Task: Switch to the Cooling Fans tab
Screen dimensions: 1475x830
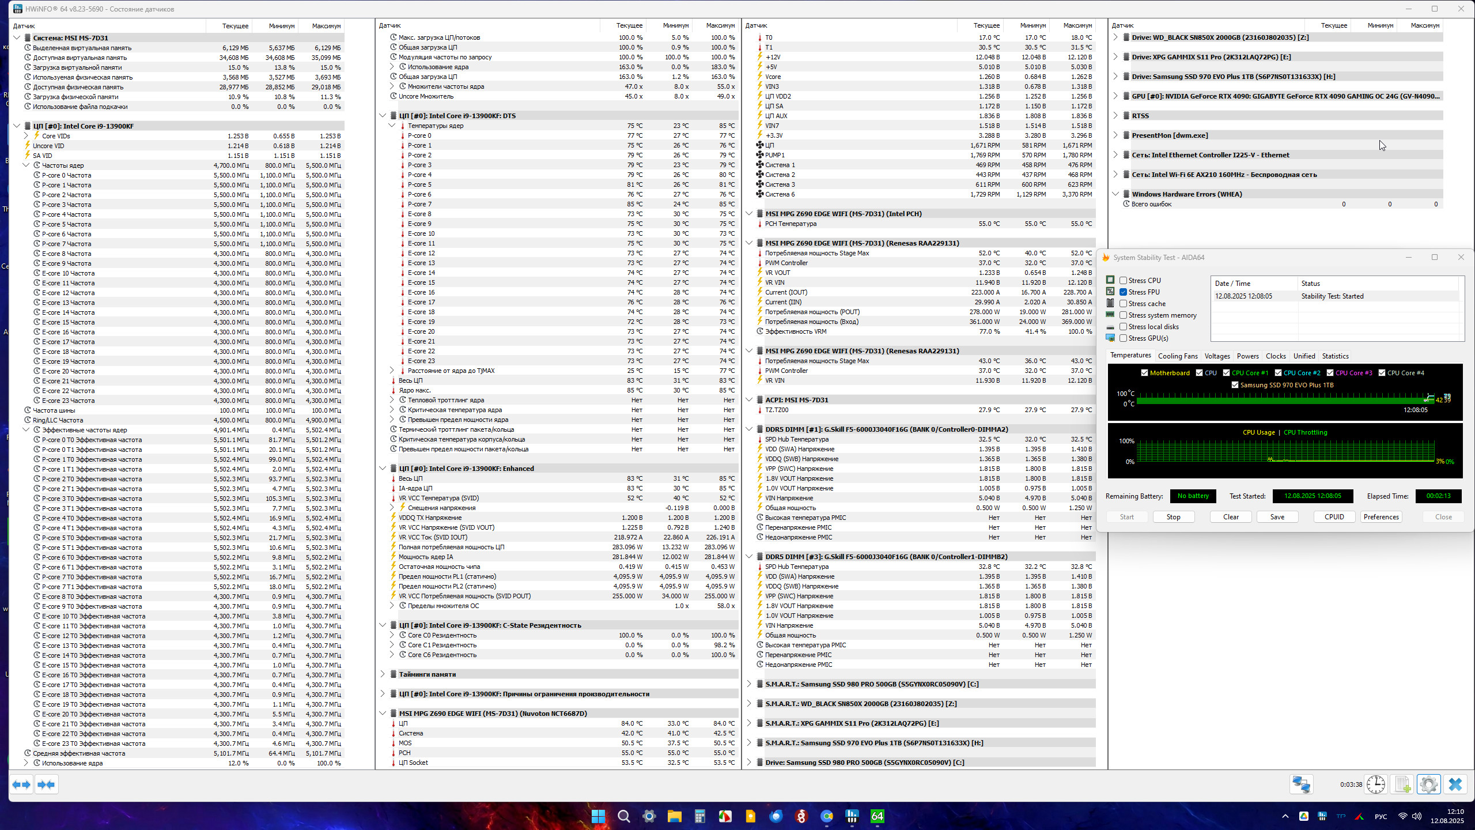Action: pyautogui.click(x=1177, y=356)
